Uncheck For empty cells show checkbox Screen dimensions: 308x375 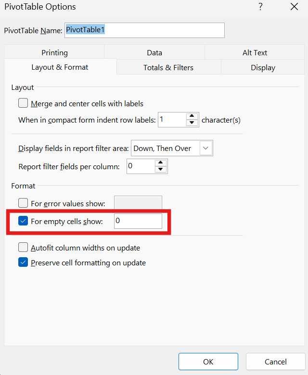click(23, 221)
